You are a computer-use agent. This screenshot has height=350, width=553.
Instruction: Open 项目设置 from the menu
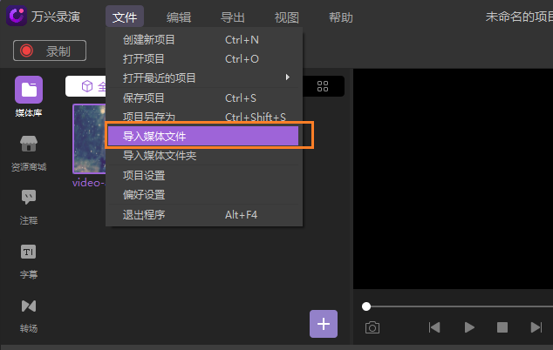pos(204,175)
